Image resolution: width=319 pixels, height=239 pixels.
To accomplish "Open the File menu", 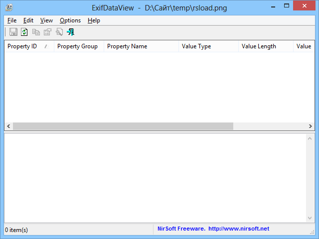I will [12, 20].
